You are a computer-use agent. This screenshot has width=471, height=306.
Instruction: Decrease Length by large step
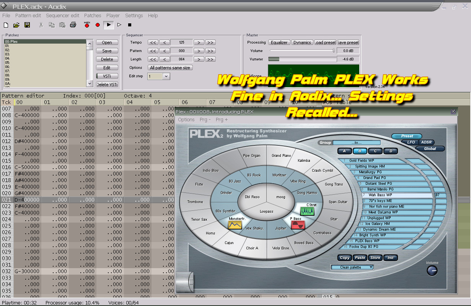point(153,59)
